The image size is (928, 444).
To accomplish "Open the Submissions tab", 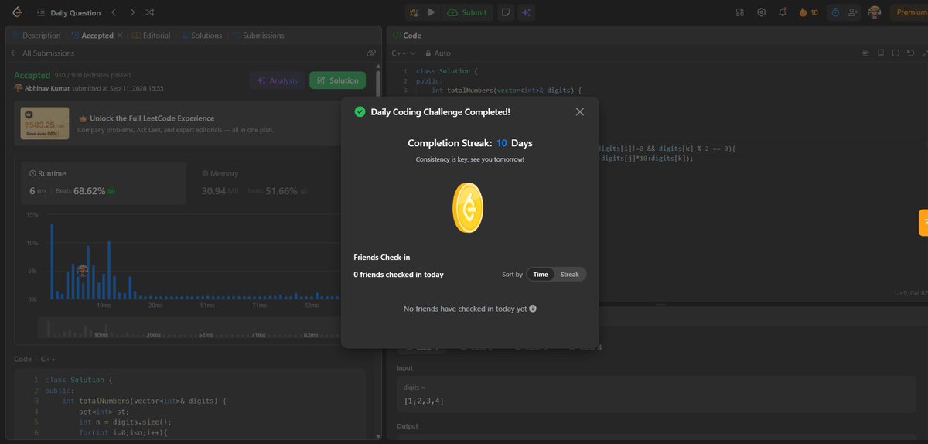I will pyautogui.click(x=258, y=36).
